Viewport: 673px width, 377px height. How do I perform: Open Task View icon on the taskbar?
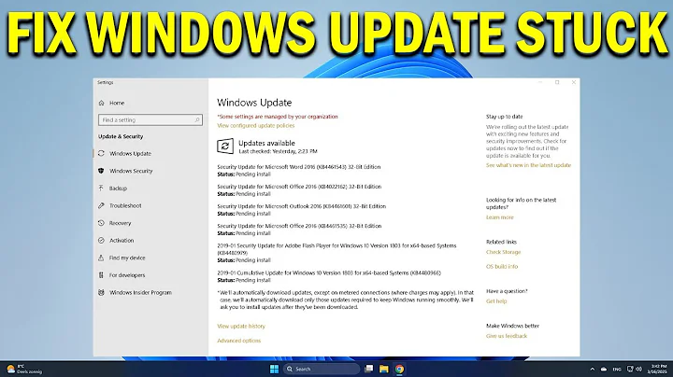[368, 369]
